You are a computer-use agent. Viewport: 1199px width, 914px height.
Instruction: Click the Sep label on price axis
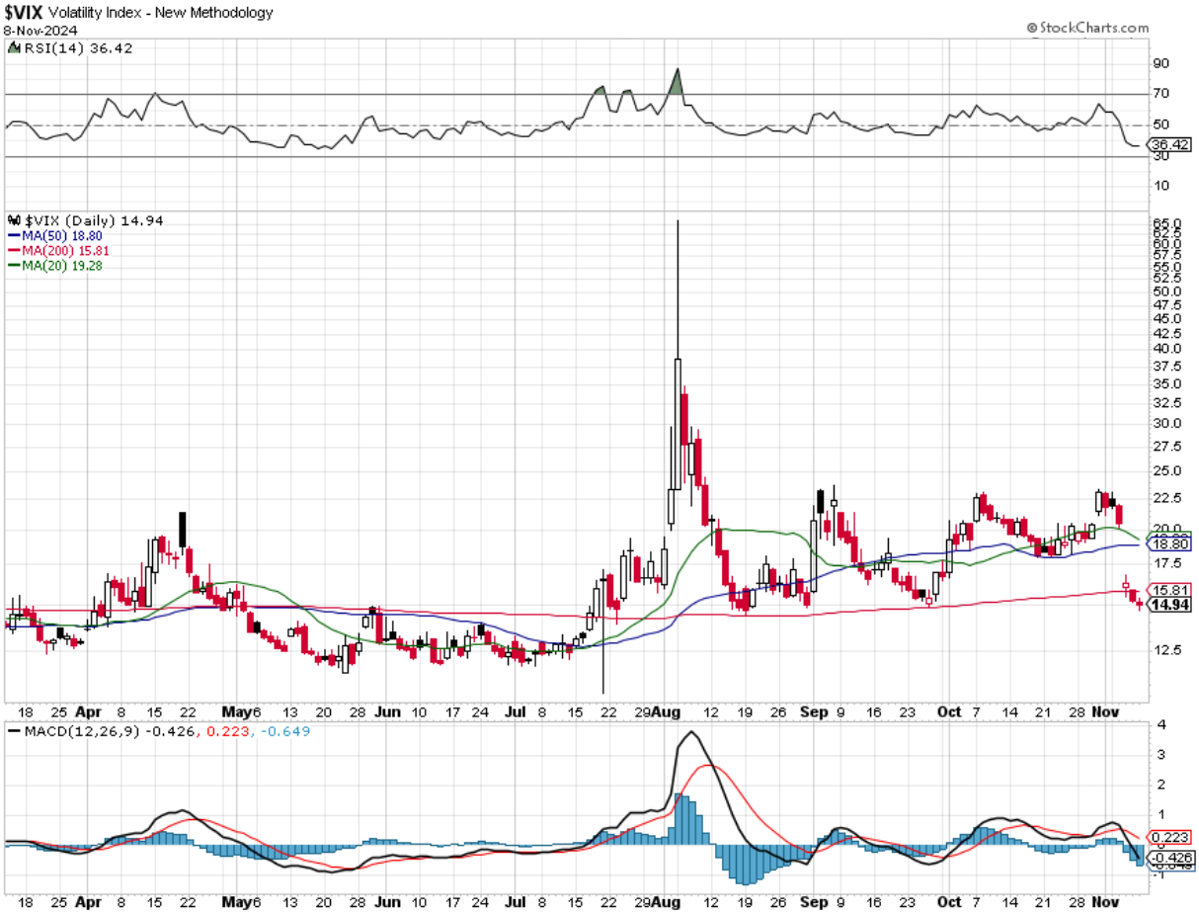(x=813, y=711)
